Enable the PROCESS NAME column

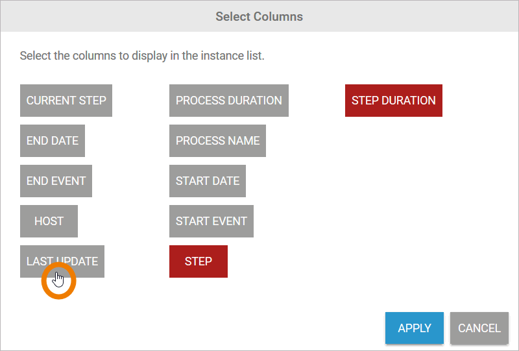[x=217, y=141]
